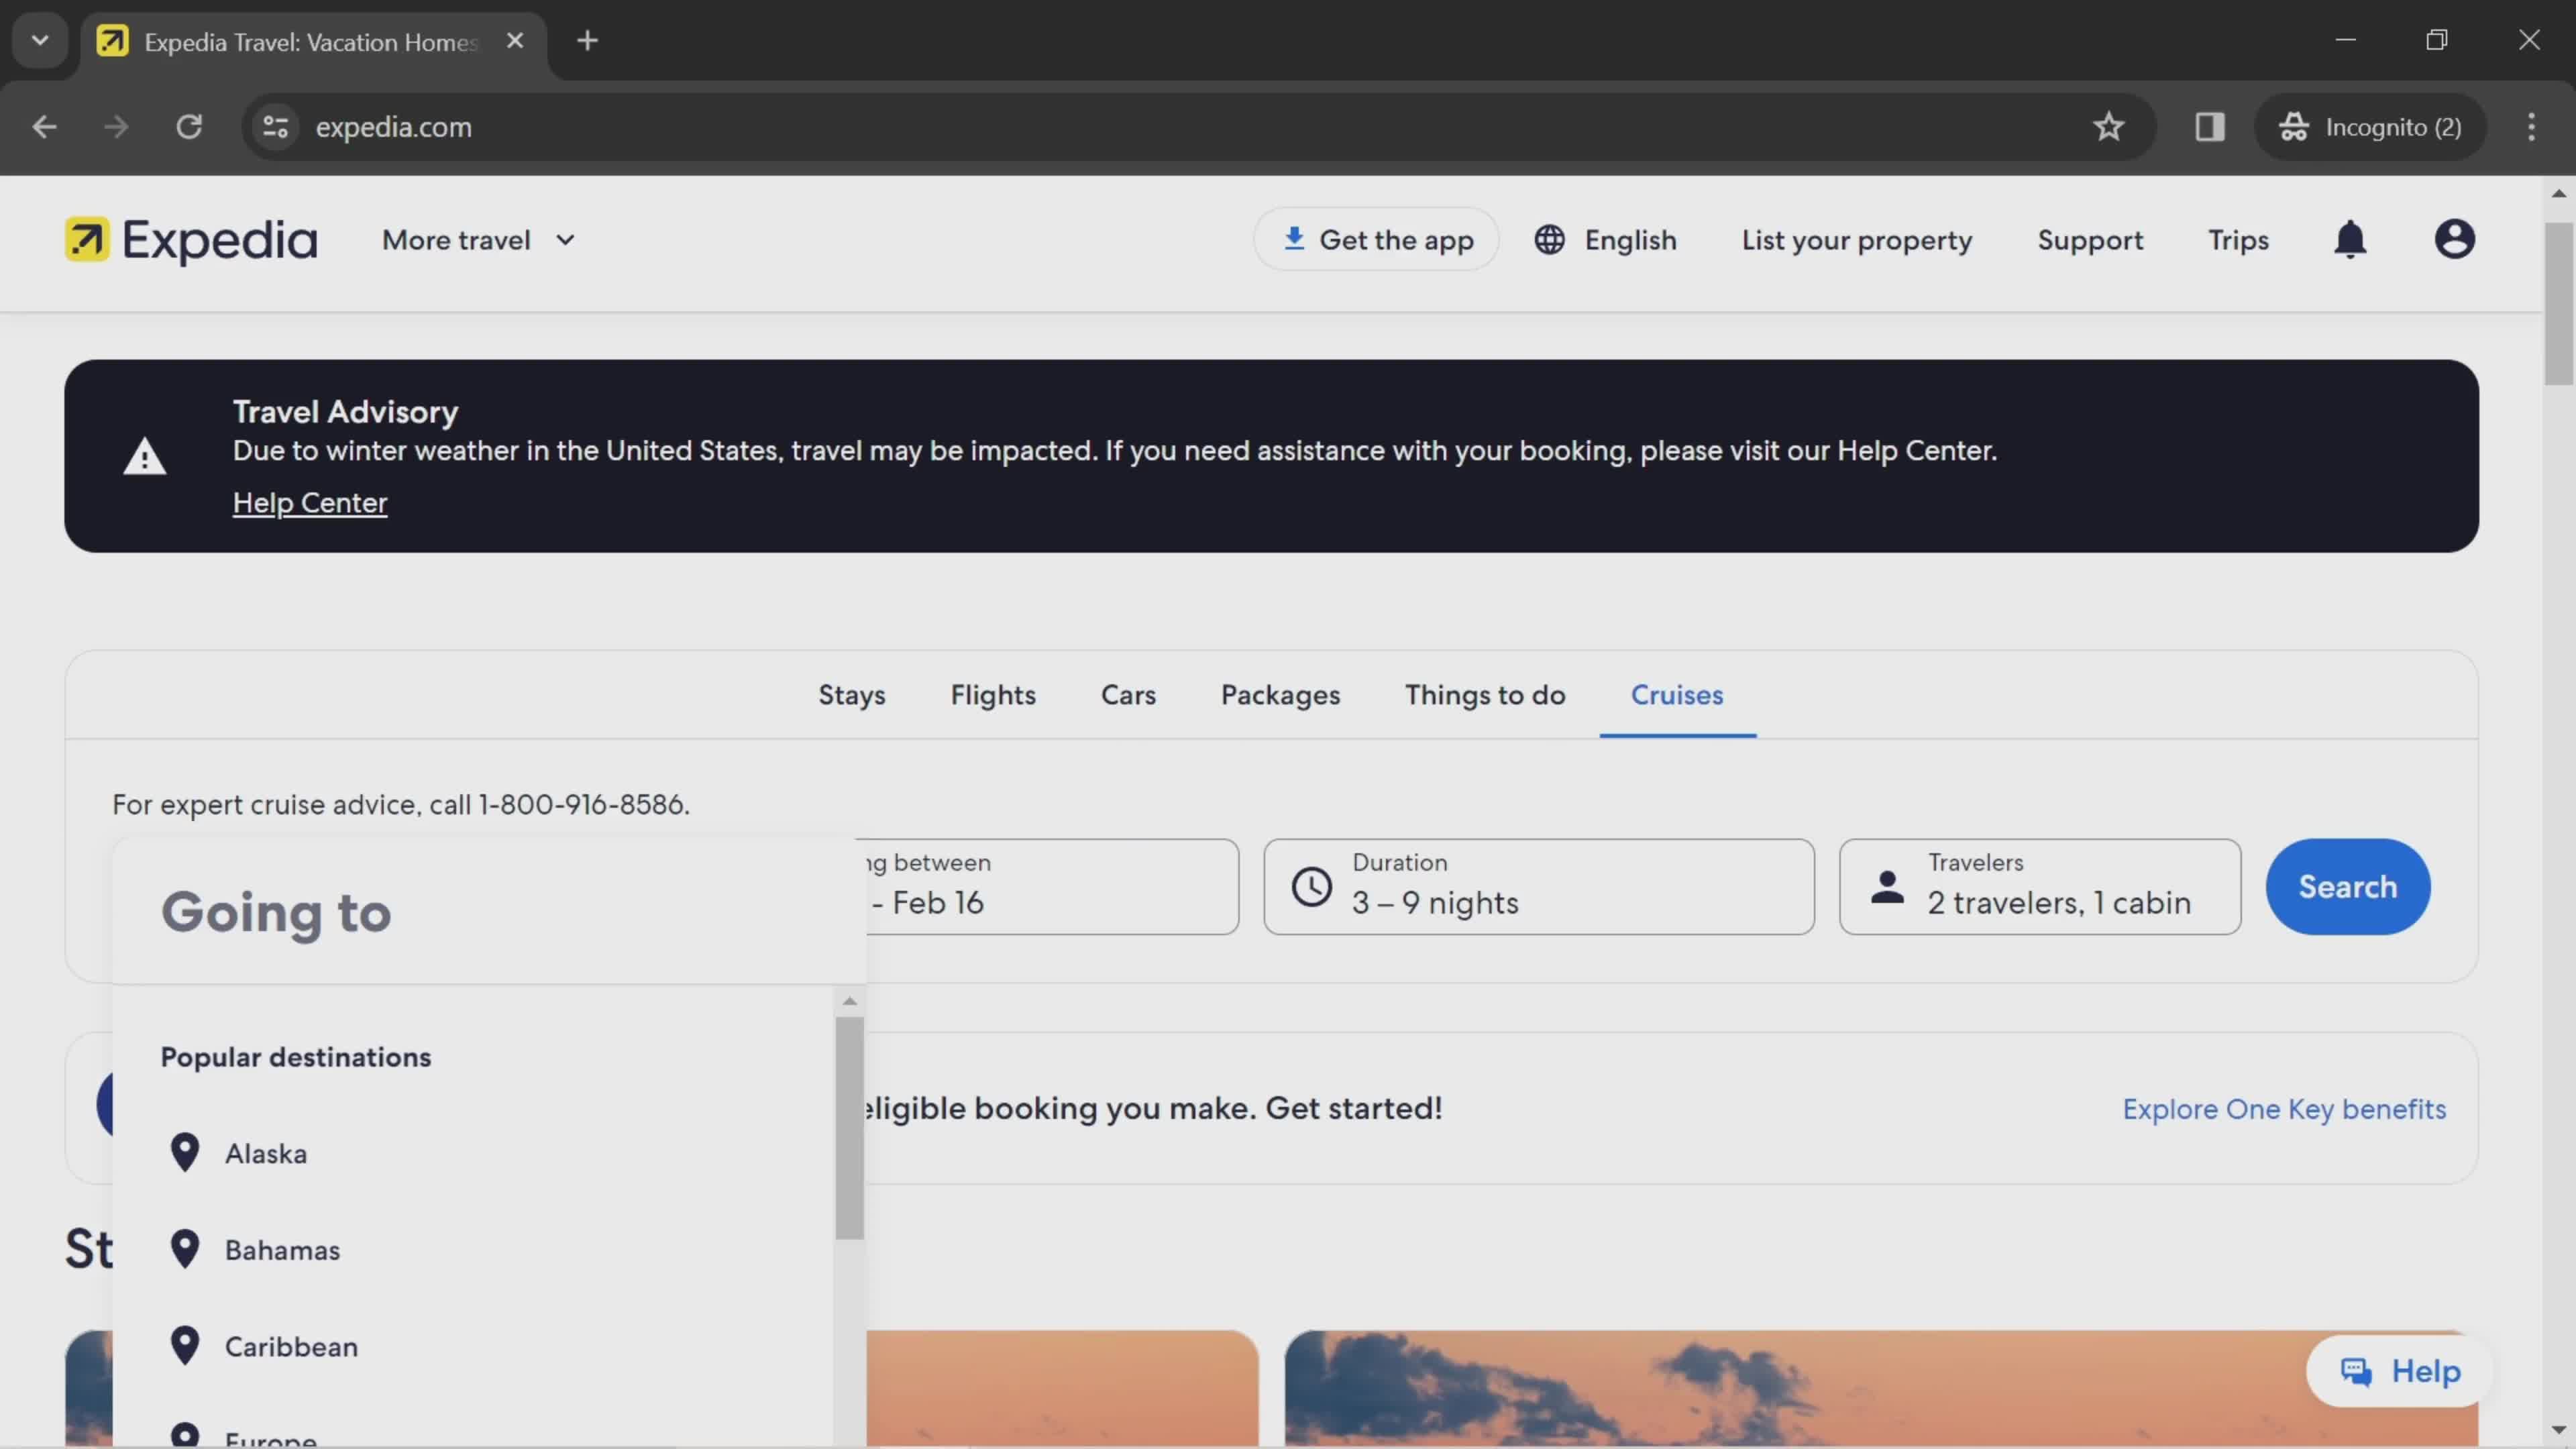This screenshot has height=1449, width=2576.
Task: Open the Duration 3 – 9 nights selector
Action: [x=1538, y=887]
